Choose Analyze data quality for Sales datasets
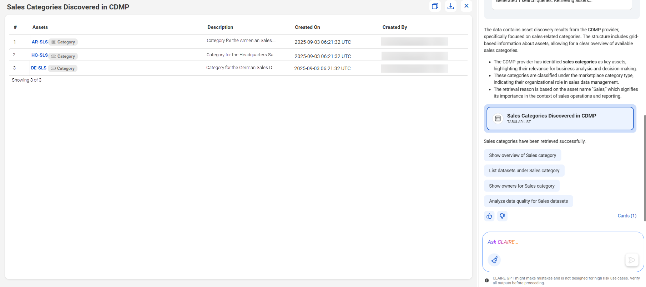This screenshot has width=646, height=287. (x=529, y=202)
